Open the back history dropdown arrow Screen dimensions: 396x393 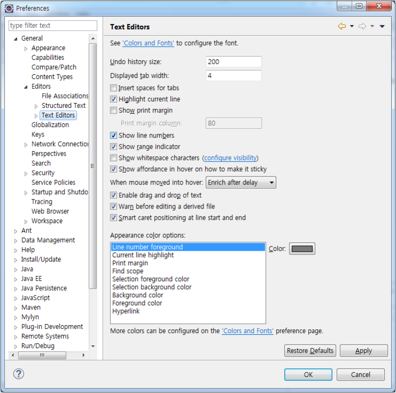click(x=352, y=26)
